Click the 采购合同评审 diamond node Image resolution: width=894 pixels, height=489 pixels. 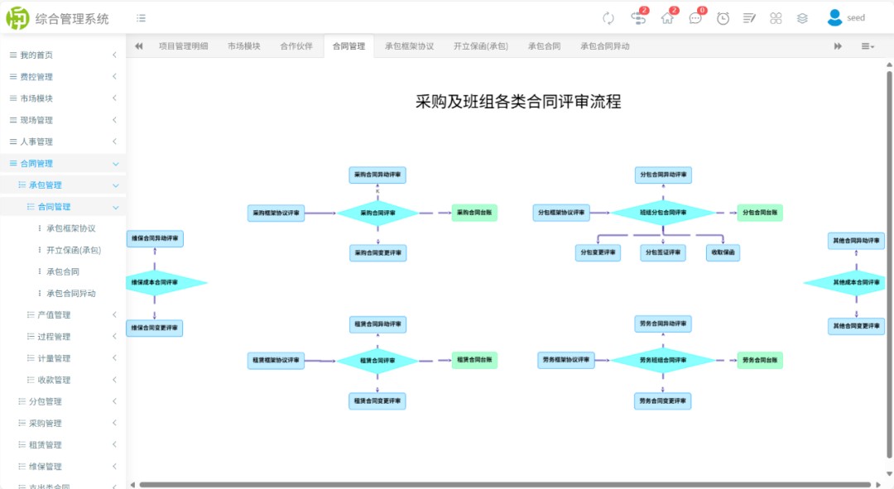point(377,213)
